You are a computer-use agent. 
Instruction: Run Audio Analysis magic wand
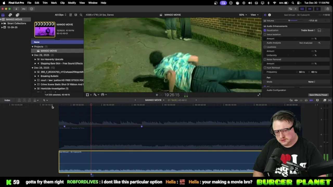[319, 43]
